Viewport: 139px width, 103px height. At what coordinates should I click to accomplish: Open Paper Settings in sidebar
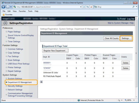coord(14,32)
